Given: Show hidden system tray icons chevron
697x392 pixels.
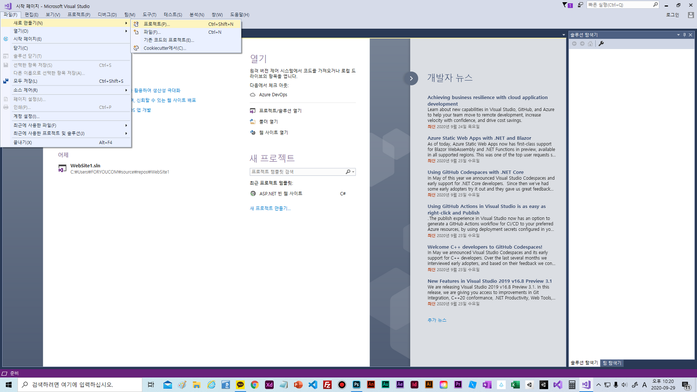Looking at the screenshot, I should (598, 385).
